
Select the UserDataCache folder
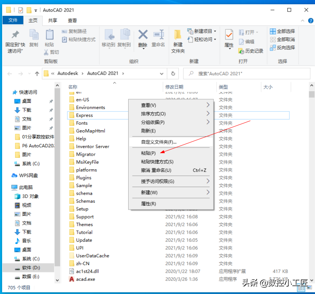(93, 256)
